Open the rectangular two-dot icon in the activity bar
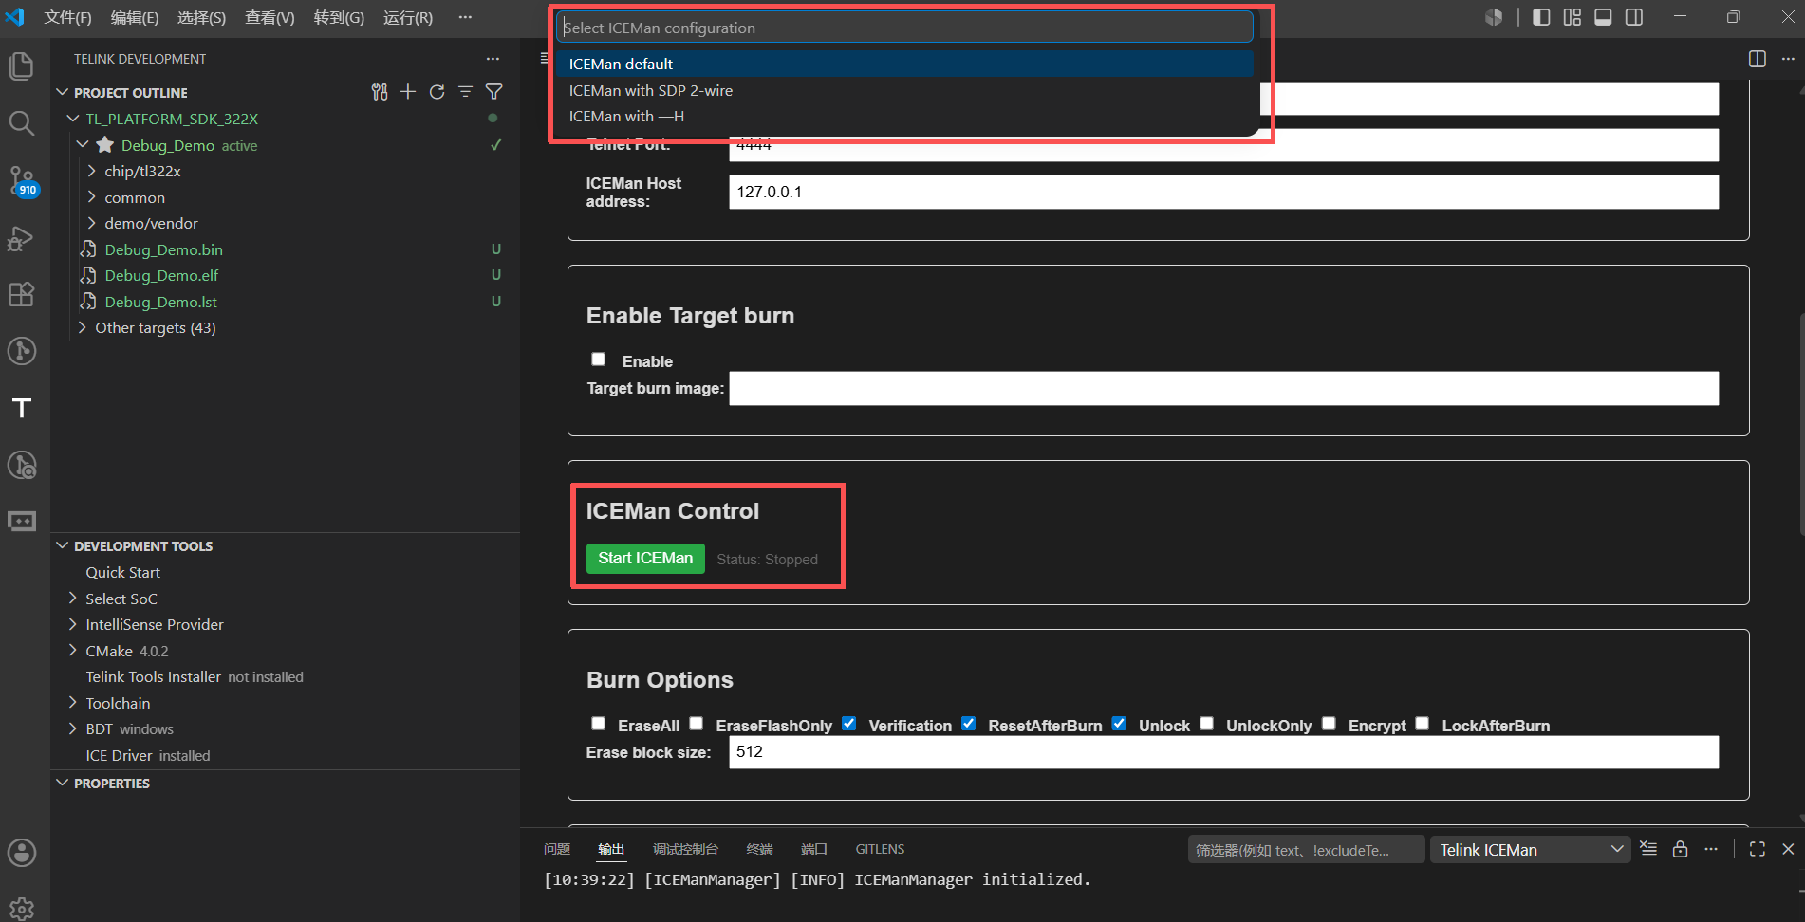 (21, 521)
